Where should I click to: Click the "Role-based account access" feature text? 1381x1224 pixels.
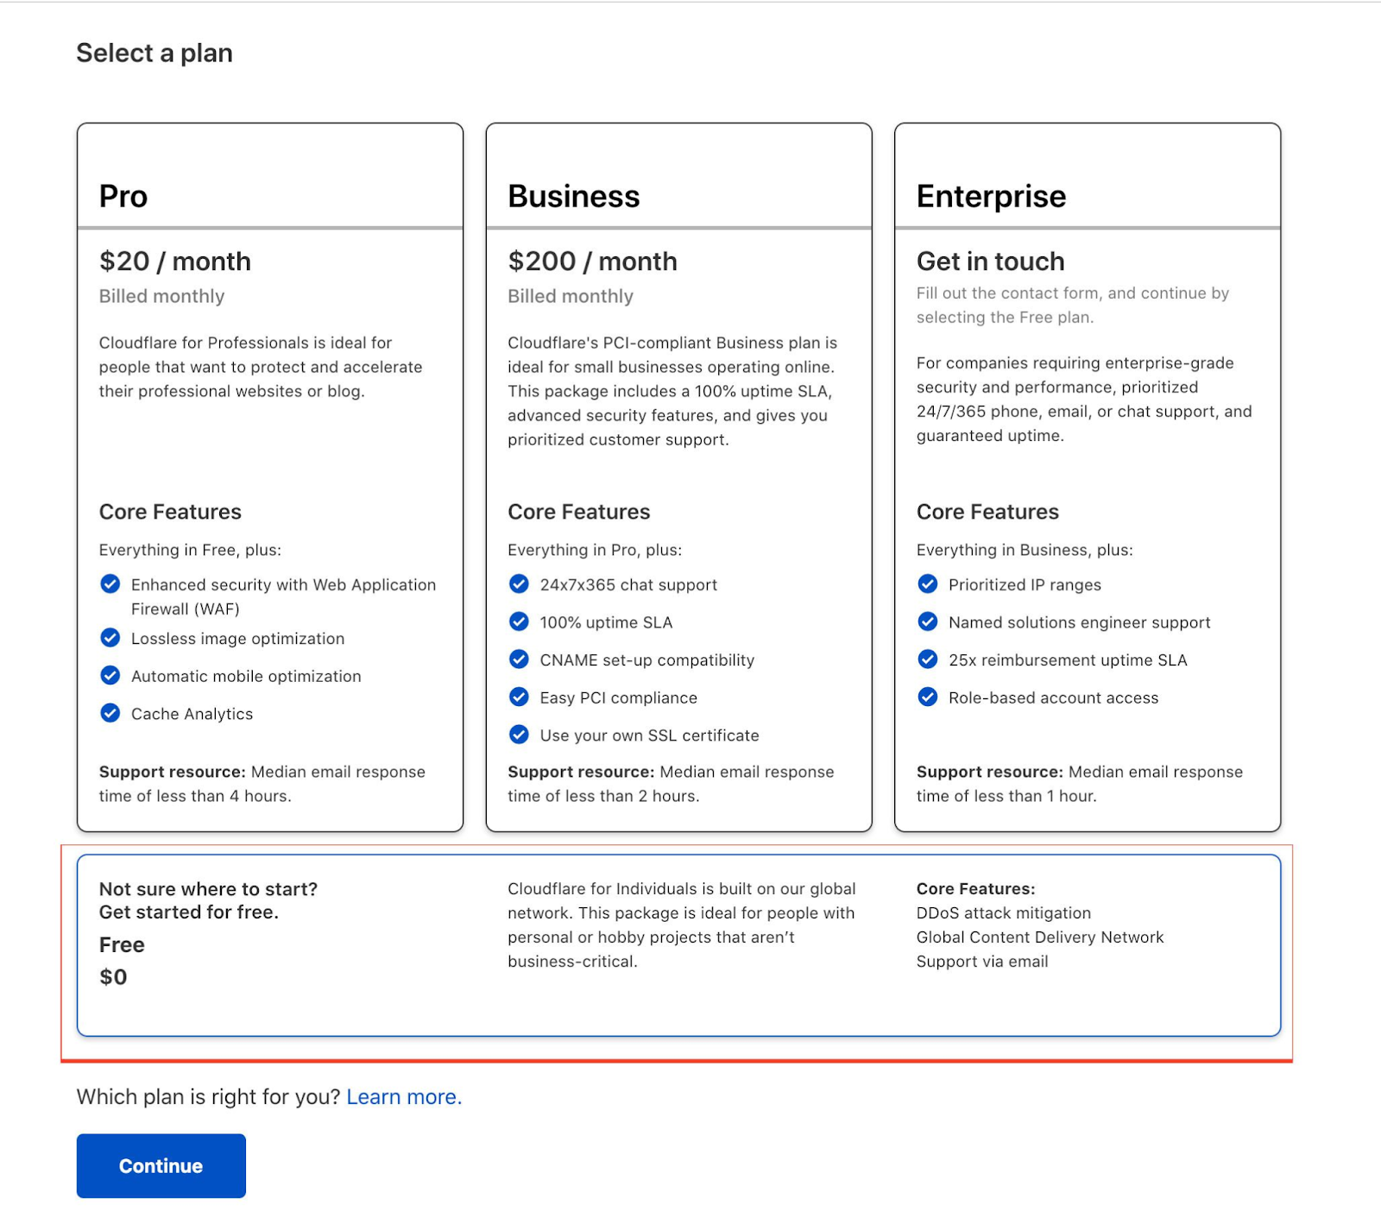coord(1054,697)
